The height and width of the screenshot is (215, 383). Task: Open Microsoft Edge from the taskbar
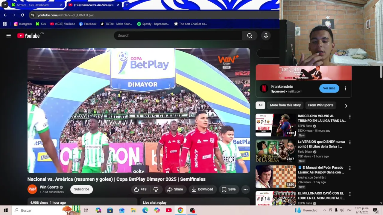click(145, 210)
